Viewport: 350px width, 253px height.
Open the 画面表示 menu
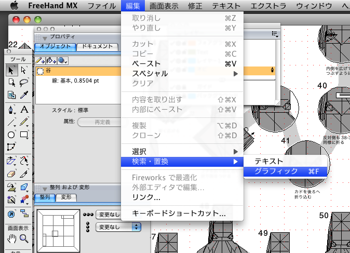pos(164,6)
